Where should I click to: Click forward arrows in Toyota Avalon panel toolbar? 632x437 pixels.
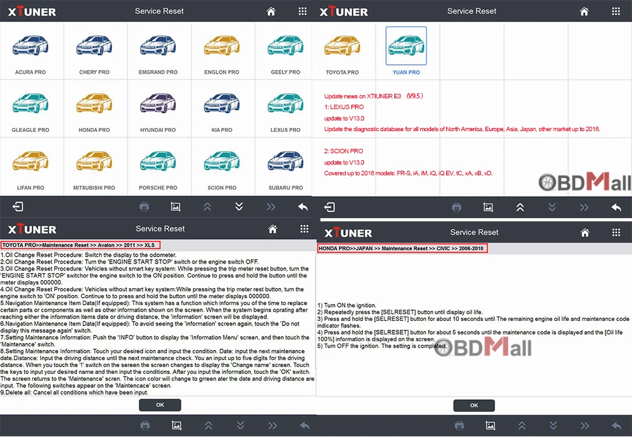(x=272, y=426)
